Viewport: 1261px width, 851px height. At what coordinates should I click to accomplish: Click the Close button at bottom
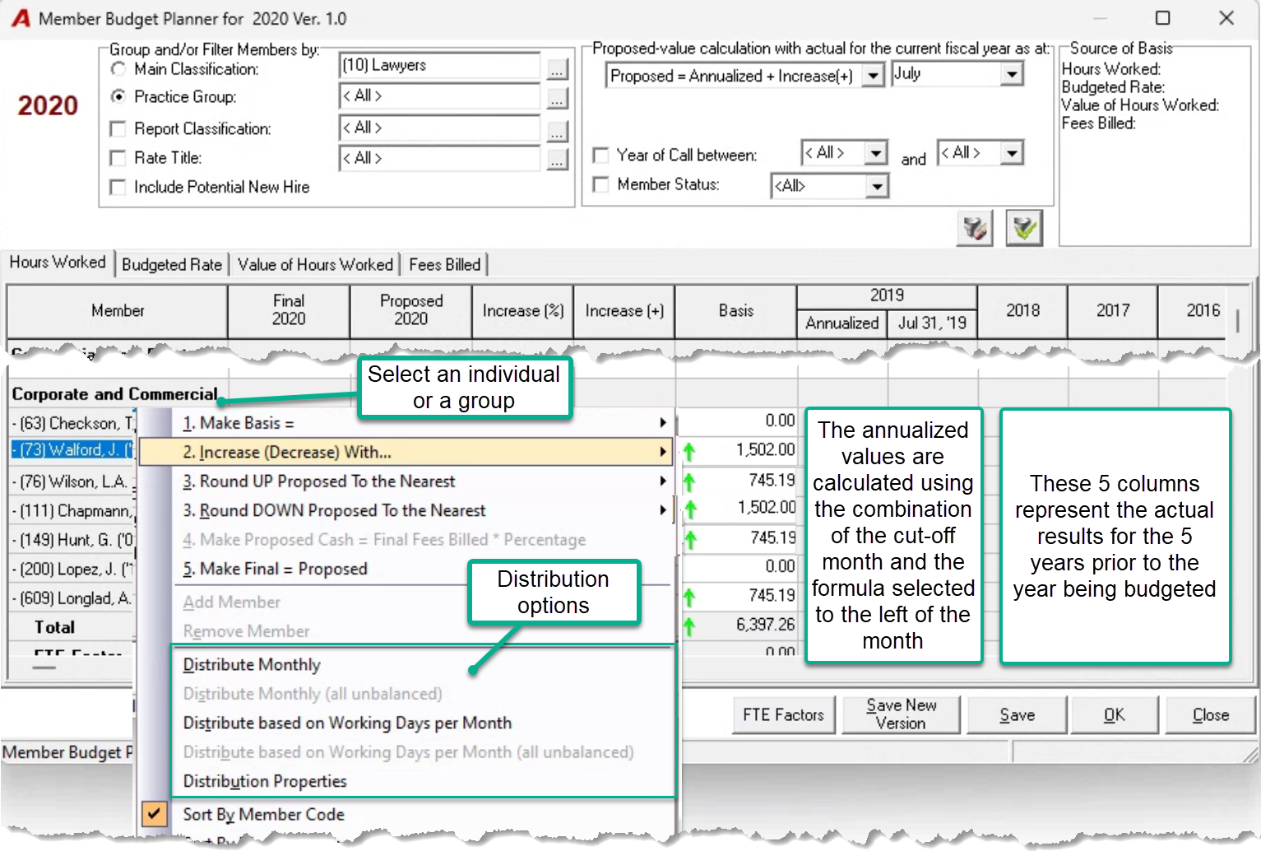click(1211, 714)
